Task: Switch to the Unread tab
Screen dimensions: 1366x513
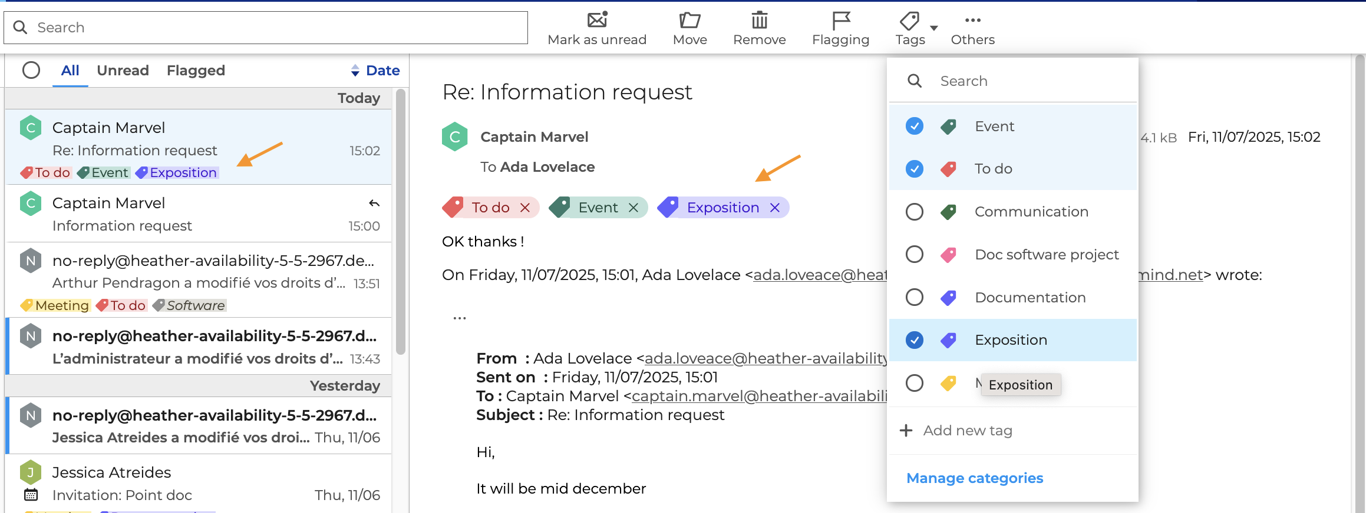Action: pos(123,71)
